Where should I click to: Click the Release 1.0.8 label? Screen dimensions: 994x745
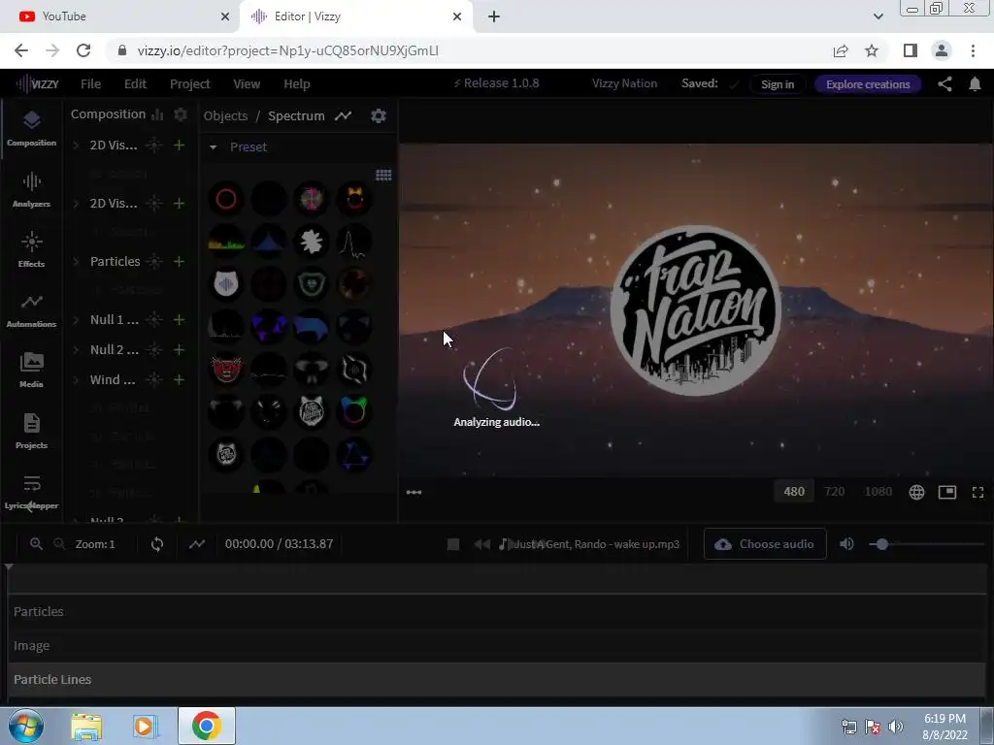tap(496, 83)
